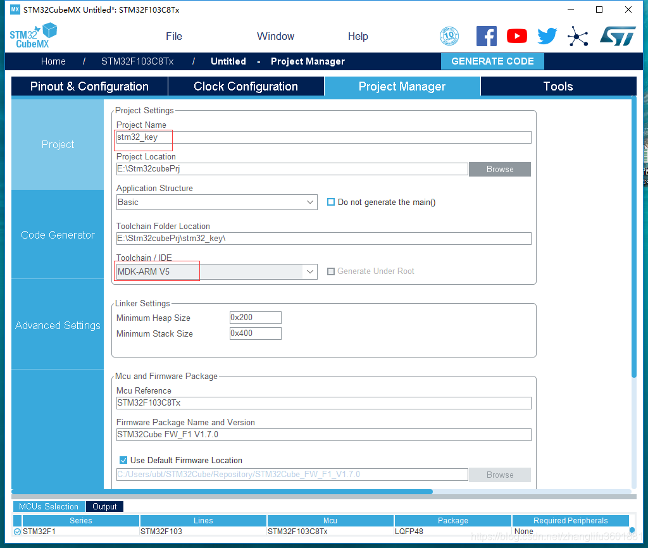Click the ST community network icon

pos(578,36)
